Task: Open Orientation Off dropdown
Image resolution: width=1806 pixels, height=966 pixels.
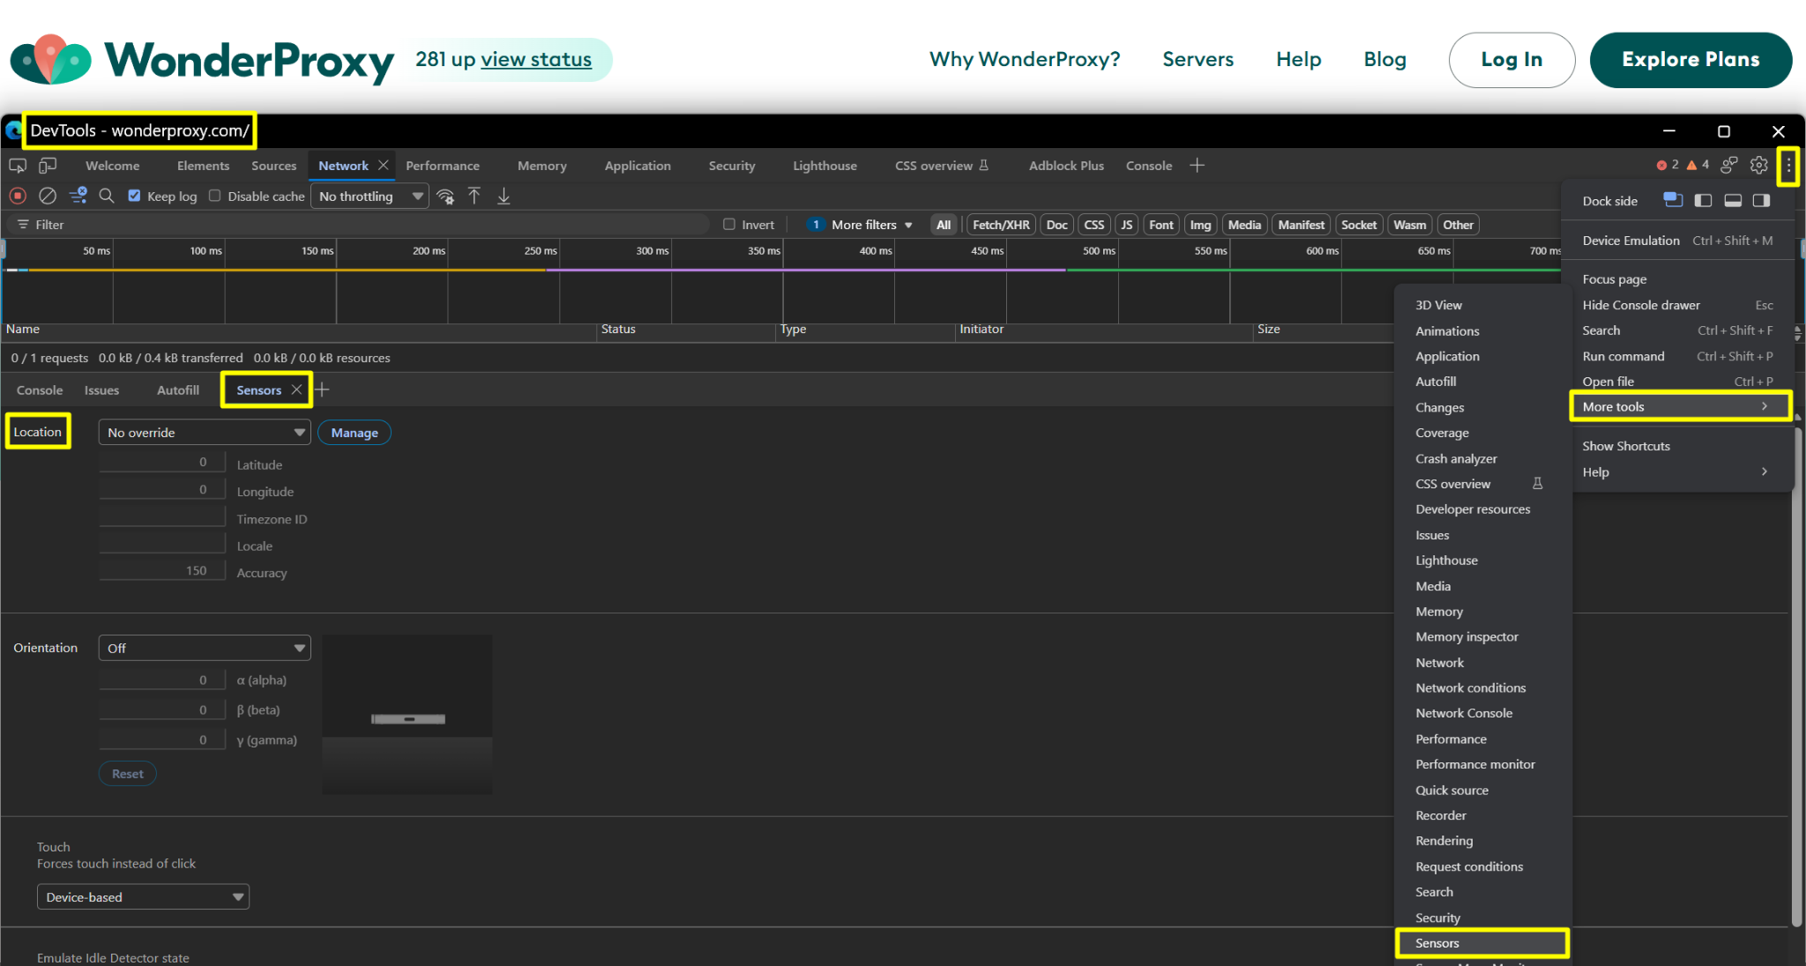Action: (205, 648)
